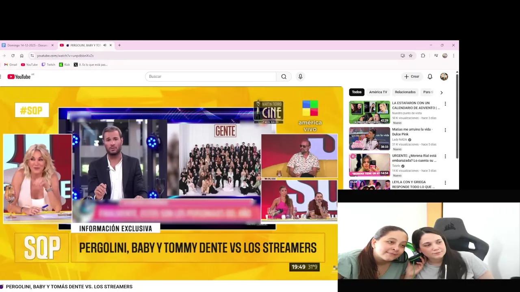Image resolution: width=520 pixels, height=292 pixels.
Task: Click the browser forward arrow
Action: tap(4, 56)
